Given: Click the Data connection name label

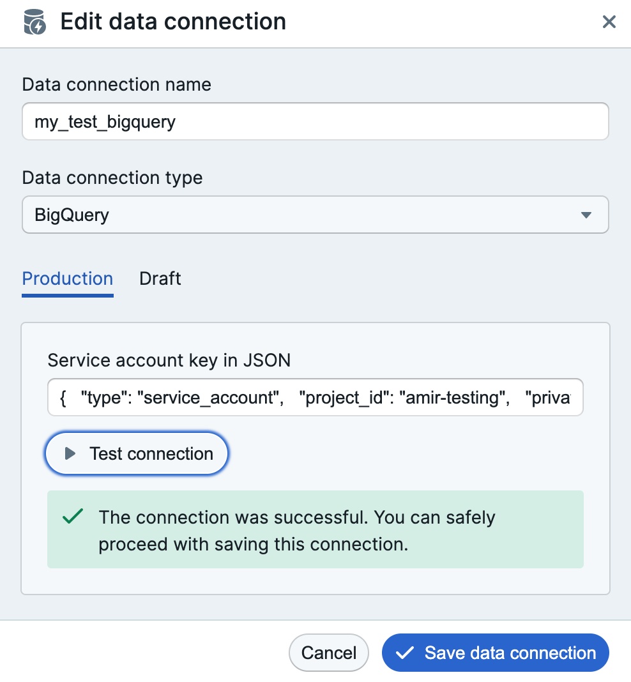Looking at the screenshot, I should (x=116, y=84).
